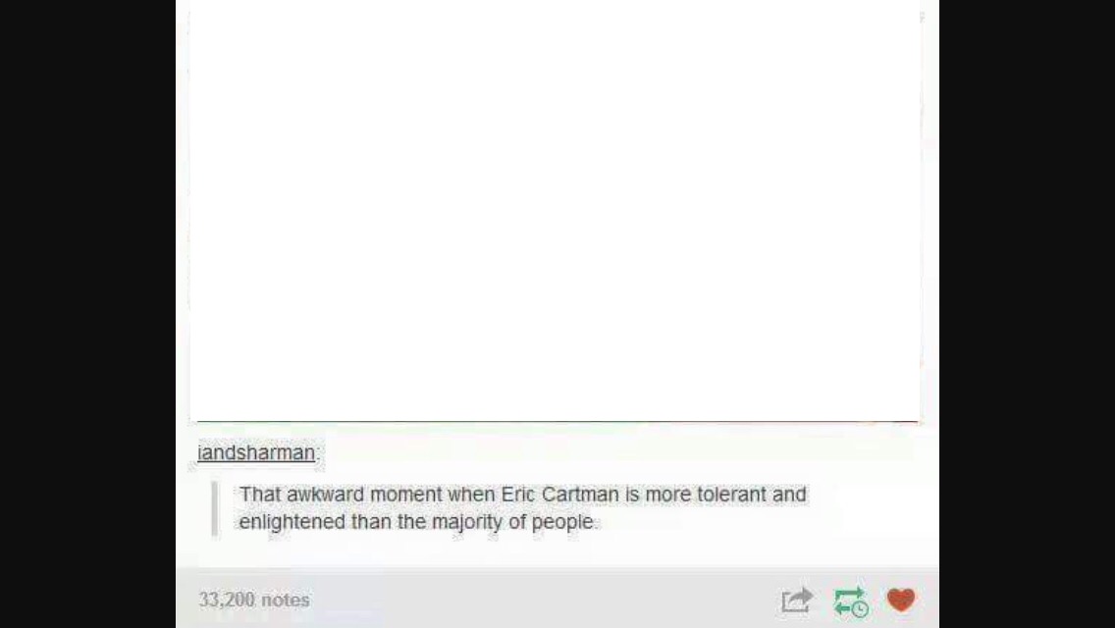Reblog the post with green arrows icon

[x=850, y=602]
